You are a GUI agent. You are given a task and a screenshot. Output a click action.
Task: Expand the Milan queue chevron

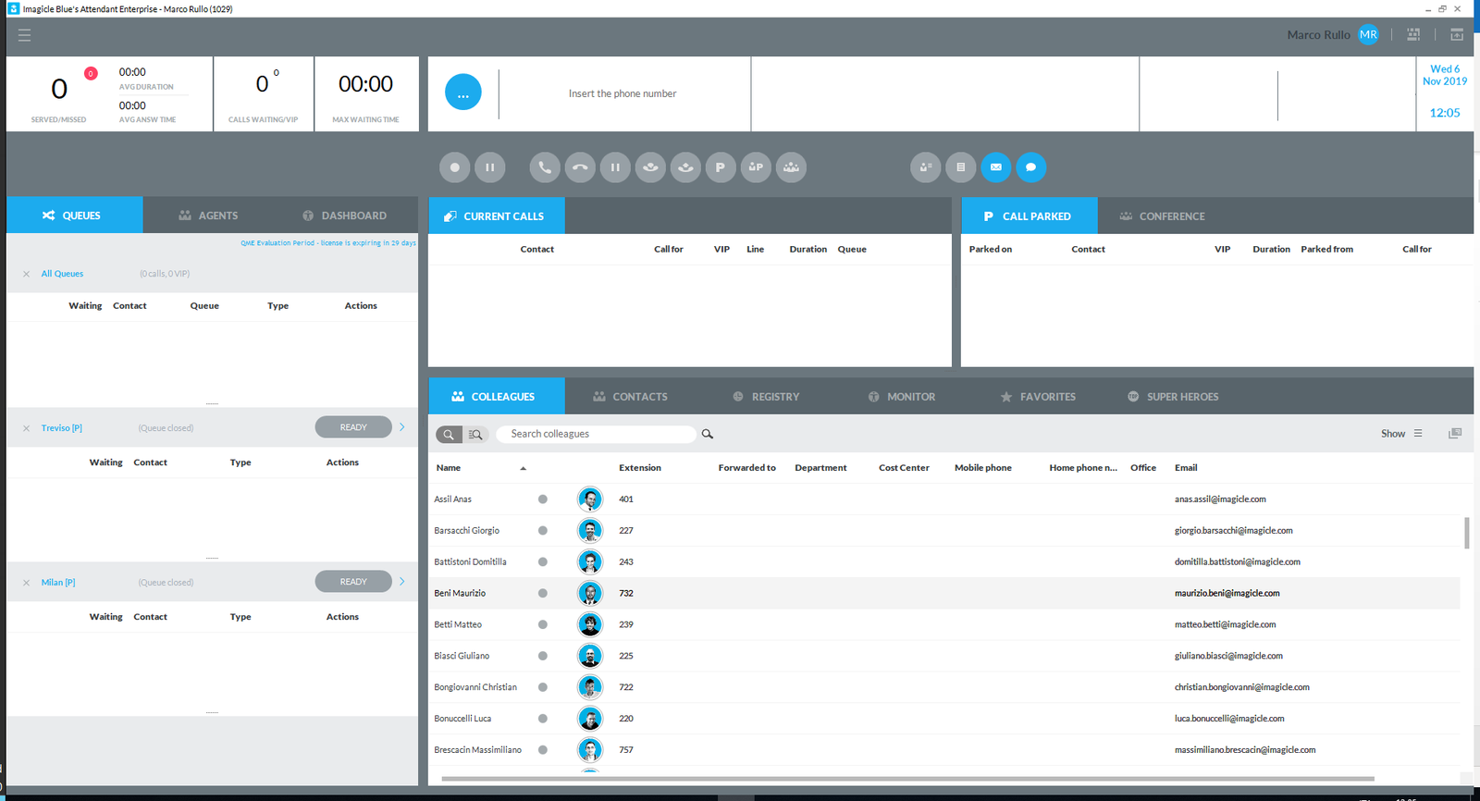click(x=402, y=582)
